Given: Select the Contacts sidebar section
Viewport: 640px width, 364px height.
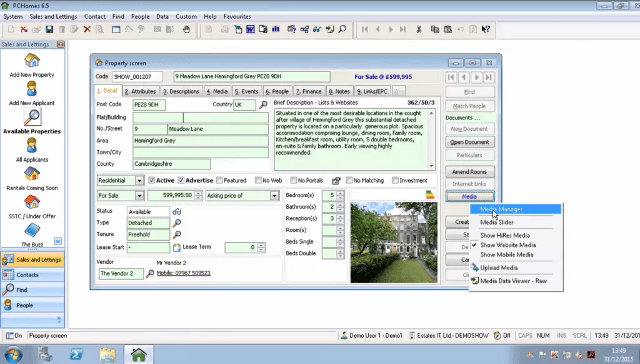Looking at the screenshot, I should pyautogui.click(x=32, y=275).
